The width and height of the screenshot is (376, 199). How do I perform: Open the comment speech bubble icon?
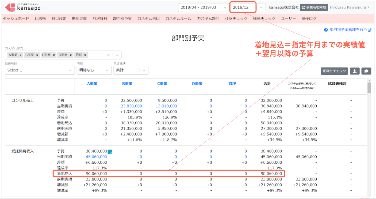(366, 71)
